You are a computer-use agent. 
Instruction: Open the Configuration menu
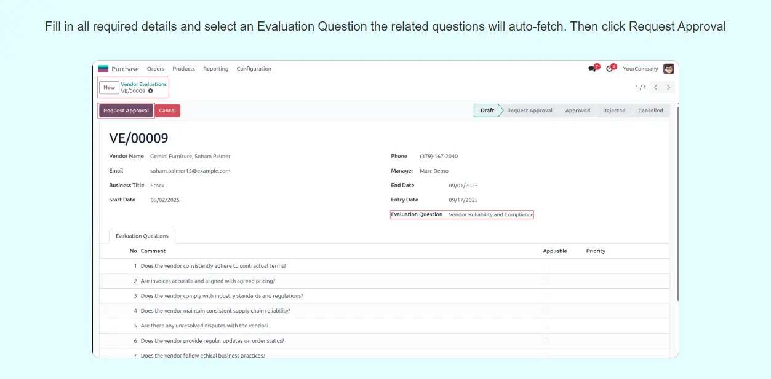pyautogui.click(x=254, y=69)
